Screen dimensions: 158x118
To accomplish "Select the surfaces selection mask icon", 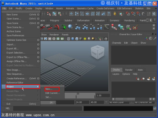I will tap(88, 14).
